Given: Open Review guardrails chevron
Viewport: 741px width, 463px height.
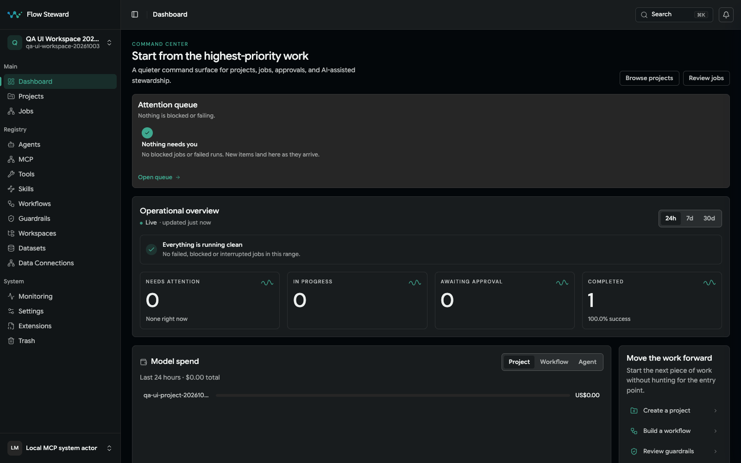Looking at the screenshot, I should (716, 451).
